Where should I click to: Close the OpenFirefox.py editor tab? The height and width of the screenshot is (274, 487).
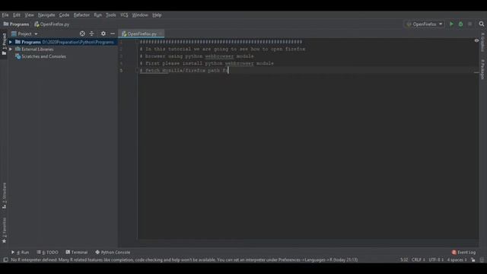click(x=161, y=33)
